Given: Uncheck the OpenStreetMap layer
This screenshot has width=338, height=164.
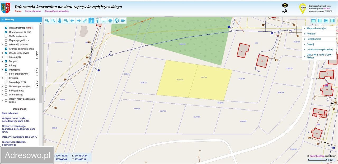Looking at the screenshot, I should click(6, 28).
